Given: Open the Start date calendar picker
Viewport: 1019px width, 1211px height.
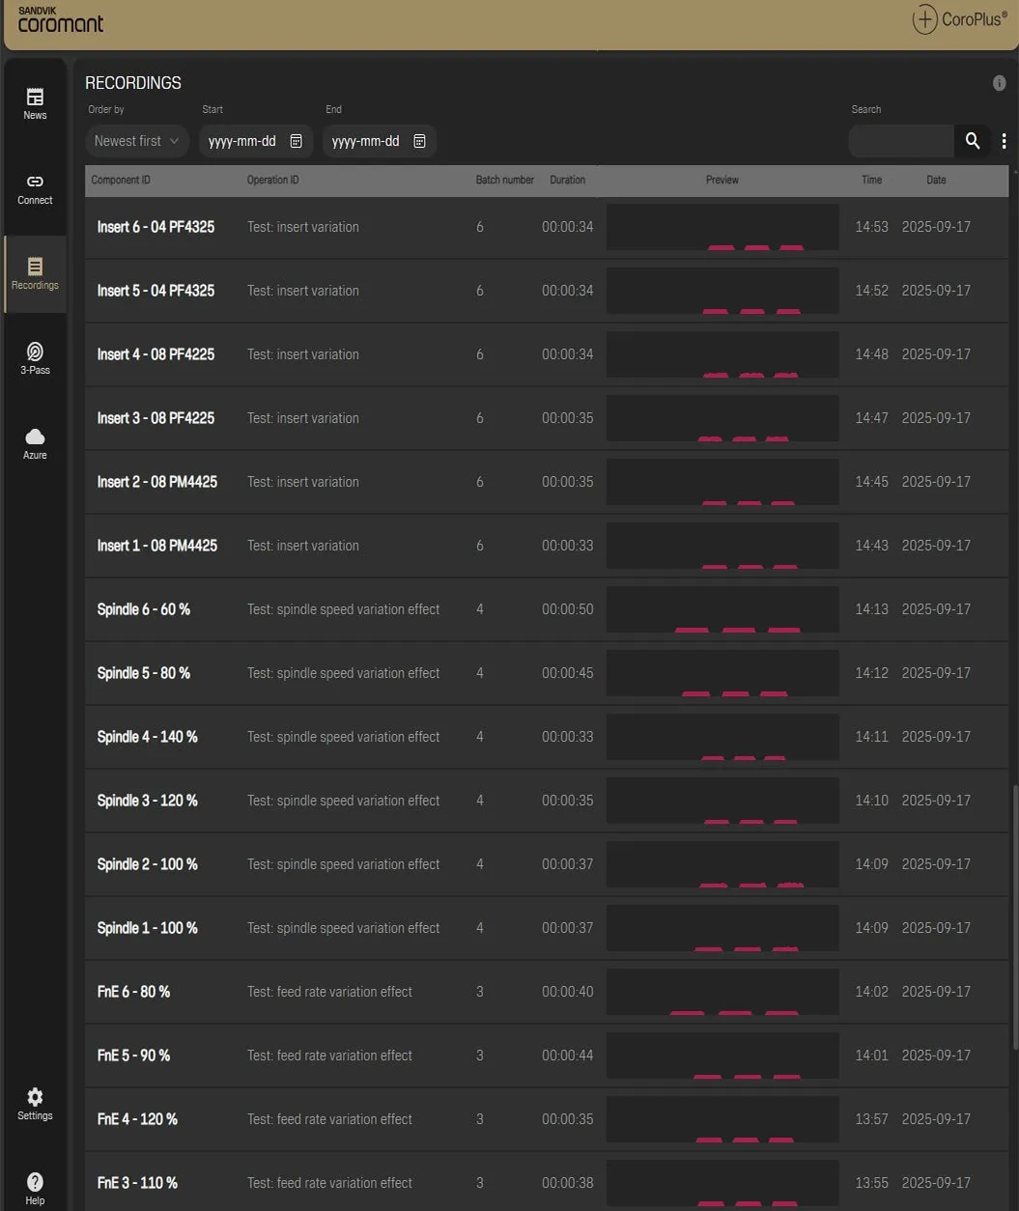Looking at the screenshot, I should click(297, 141).
